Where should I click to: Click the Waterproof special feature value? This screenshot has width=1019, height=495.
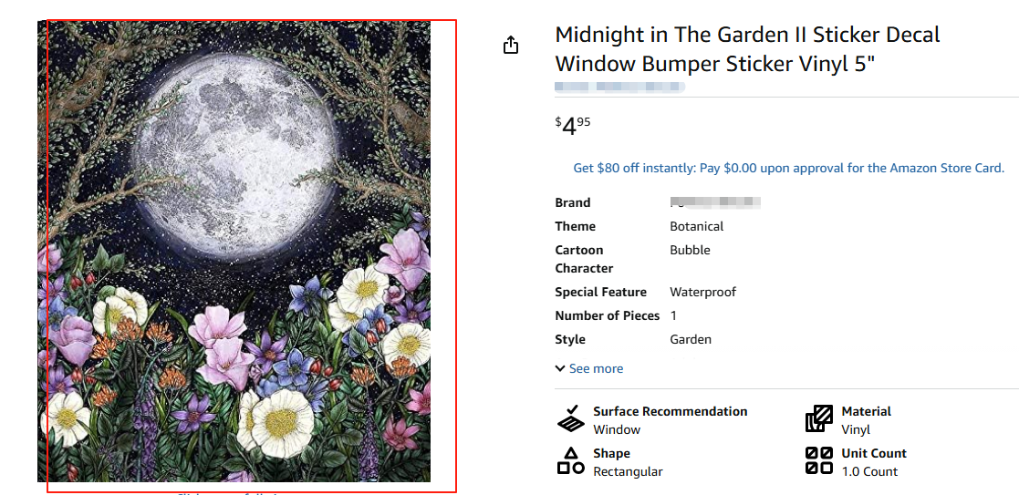pos(702,293)
